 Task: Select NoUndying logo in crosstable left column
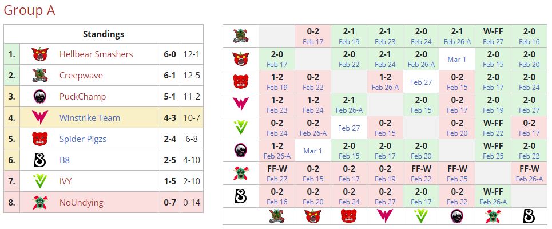tap(240, 173)
